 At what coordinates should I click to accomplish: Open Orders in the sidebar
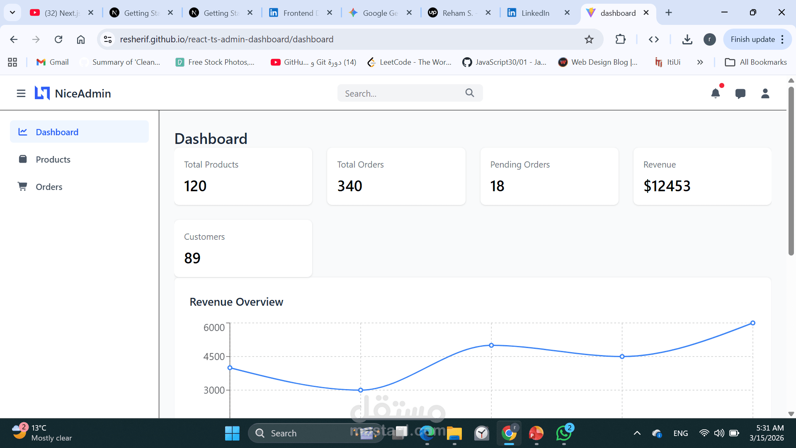[49, 187]
